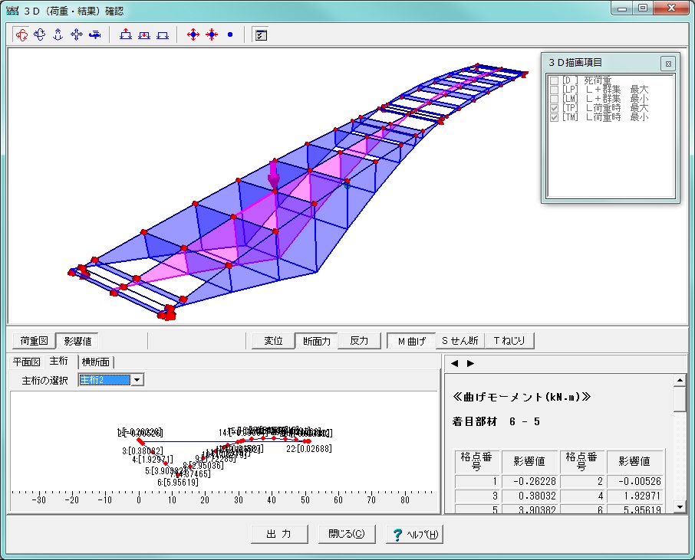Click the enlarge node size icon
This screenshot has height=560, width=695.
pyautogui.click(x=193, y=34)
